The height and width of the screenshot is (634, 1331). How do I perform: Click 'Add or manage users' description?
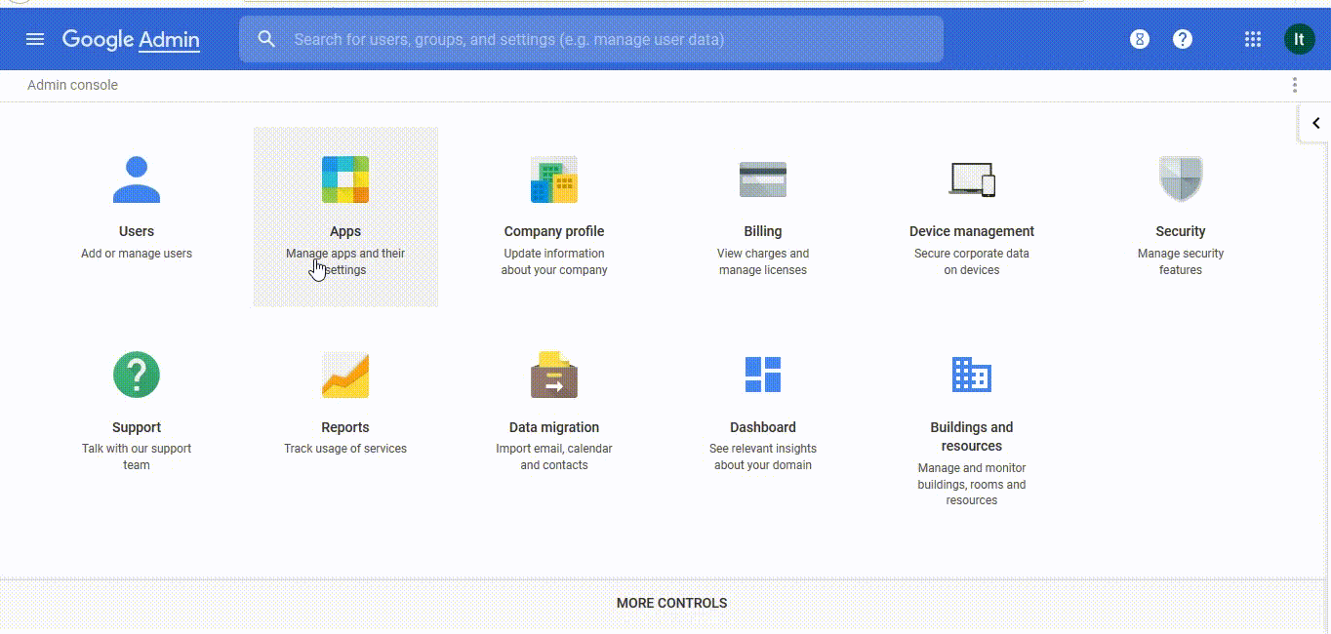pyautogui.click(x=137, y=254)
